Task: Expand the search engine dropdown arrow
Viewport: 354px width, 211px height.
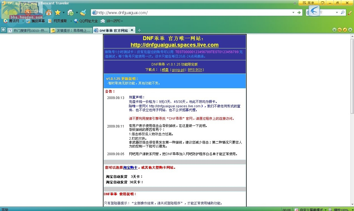Action: point(337,12)
